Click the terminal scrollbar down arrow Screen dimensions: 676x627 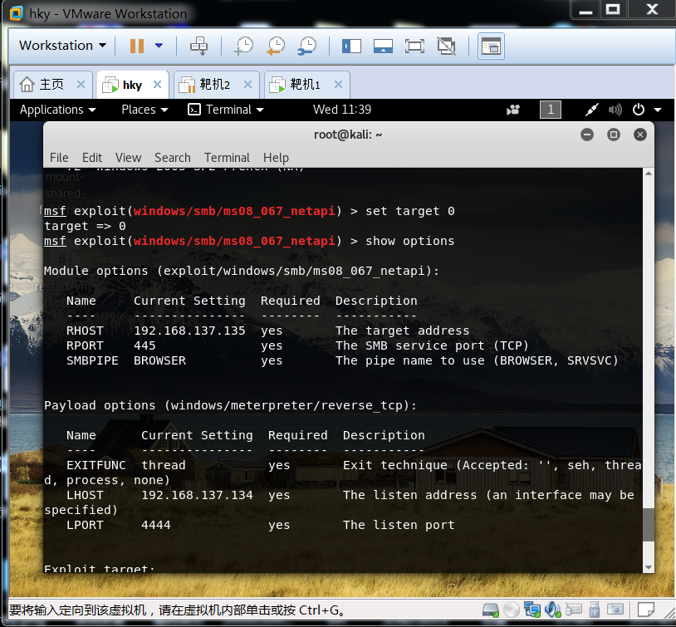coord(648,567)
